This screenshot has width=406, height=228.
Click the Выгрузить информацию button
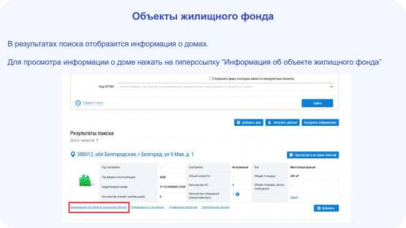pos(320,122)
